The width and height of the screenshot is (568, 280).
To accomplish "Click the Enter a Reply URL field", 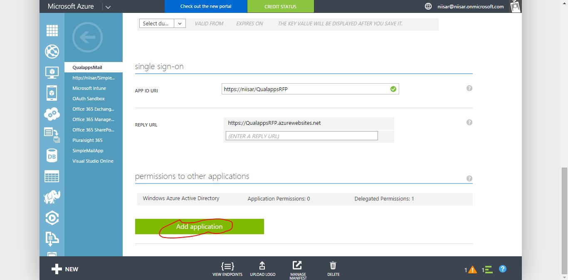I will pyautogui.click(x=301, y=136).
